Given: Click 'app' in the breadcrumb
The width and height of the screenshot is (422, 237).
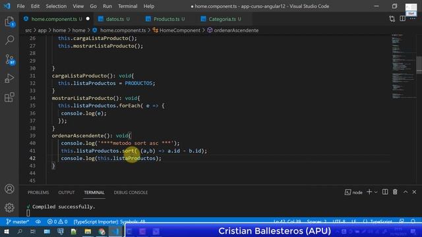Looking at the screenshot, I should tap(42, 30).
